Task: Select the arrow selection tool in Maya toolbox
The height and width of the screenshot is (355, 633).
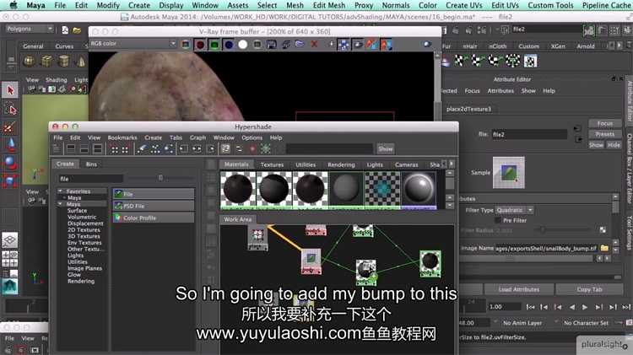Action: coord(10,90)
